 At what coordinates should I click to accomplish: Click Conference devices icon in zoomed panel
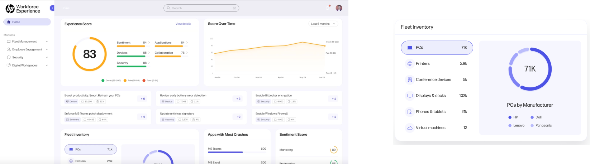[409, 80]
